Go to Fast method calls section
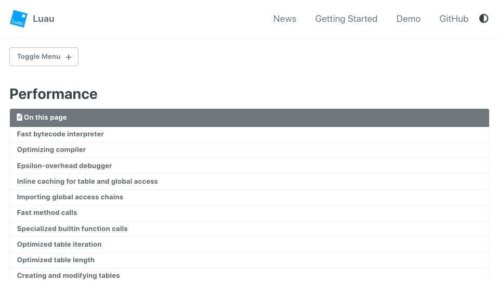Screen dimensions: 499x281 coord(47,212)
